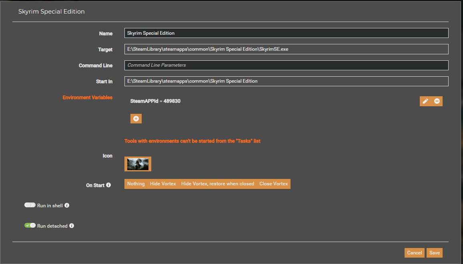Remove the SteamAPPId environment variable

click(x=437, y=101)
